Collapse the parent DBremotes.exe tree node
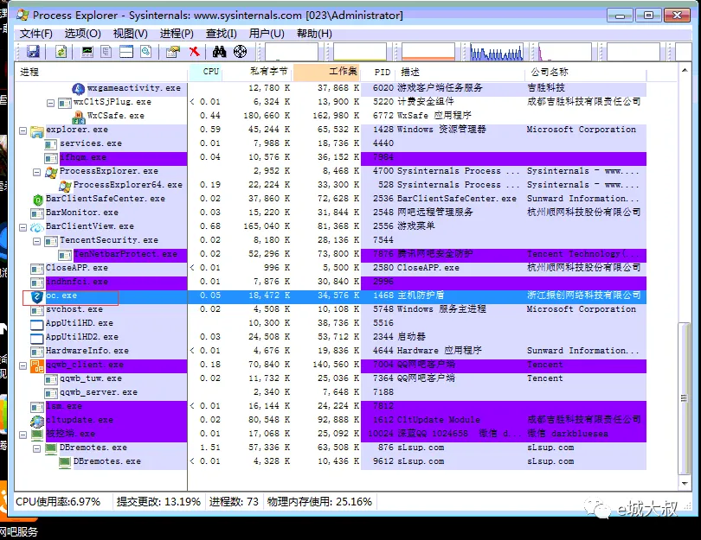This screenshot has width=701, height=540. (36, 449)
